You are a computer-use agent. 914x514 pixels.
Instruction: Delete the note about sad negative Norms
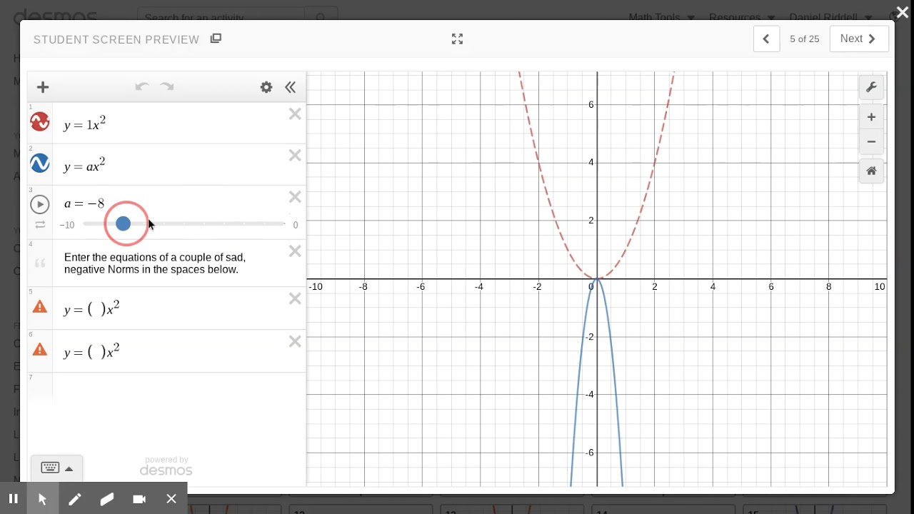[x=295, y=251]
